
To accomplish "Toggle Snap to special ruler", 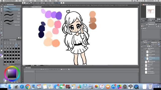I will click(57, 3).
